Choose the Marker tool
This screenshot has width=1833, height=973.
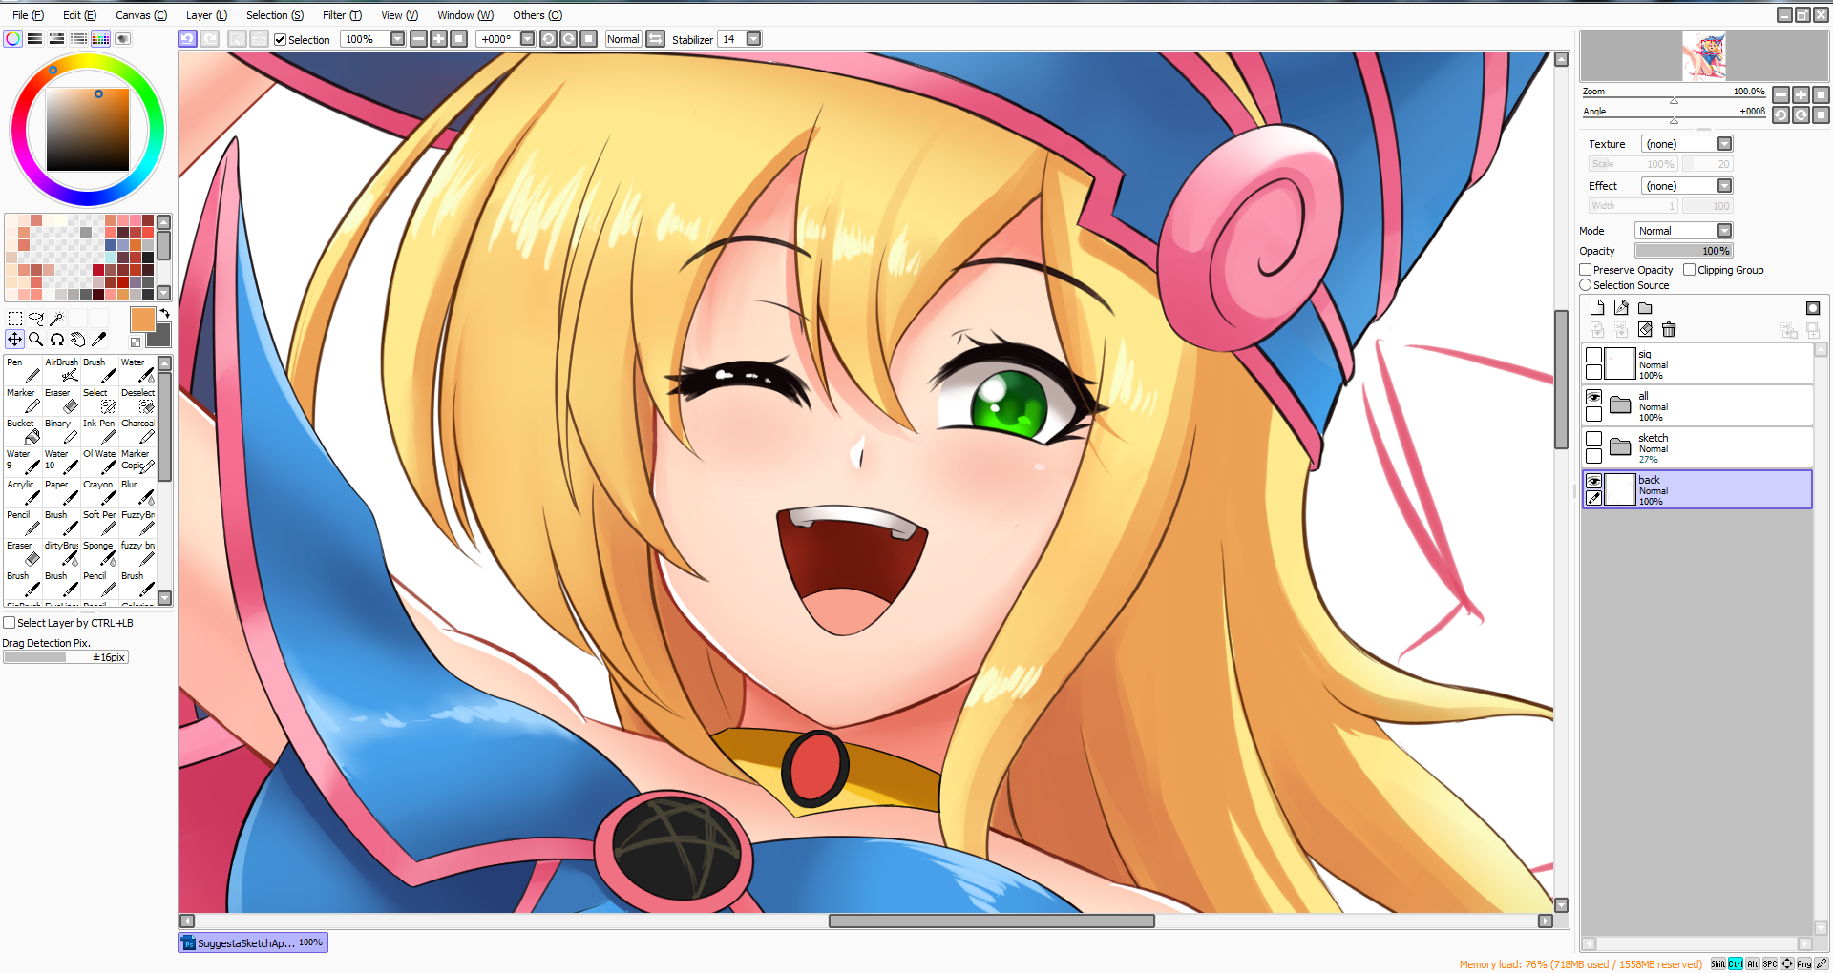coord(23,401)
